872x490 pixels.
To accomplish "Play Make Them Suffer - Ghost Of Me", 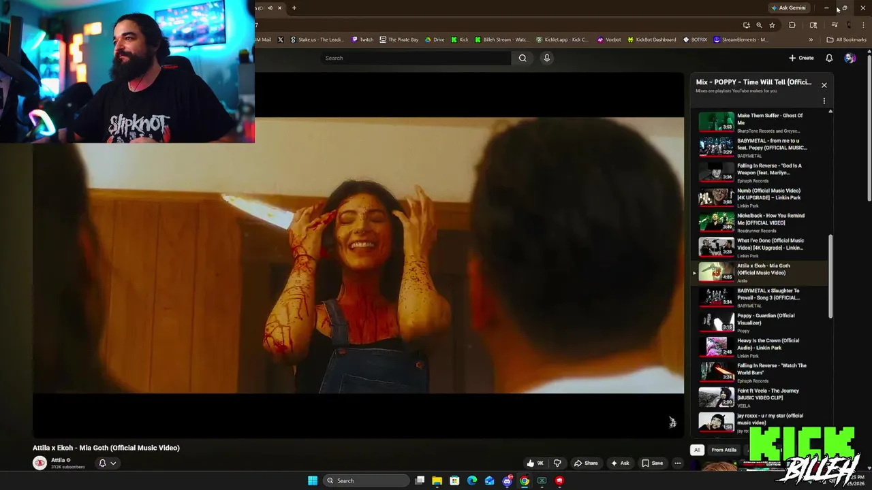I will tap(760, 122).
